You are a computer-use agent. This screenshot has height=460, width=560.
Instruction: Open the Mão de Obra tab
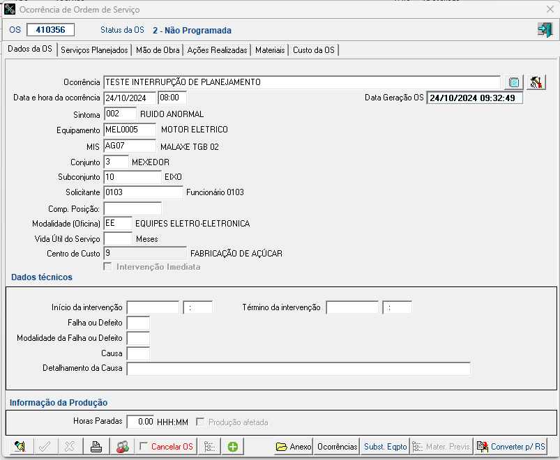pyautogui.click(x=158, y=50)
